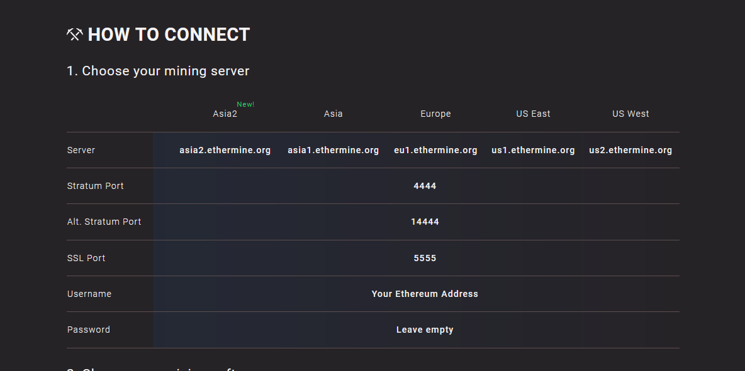Click the crossed pickaxes icon beside HOW TO CONNECT

pos(75,35)
